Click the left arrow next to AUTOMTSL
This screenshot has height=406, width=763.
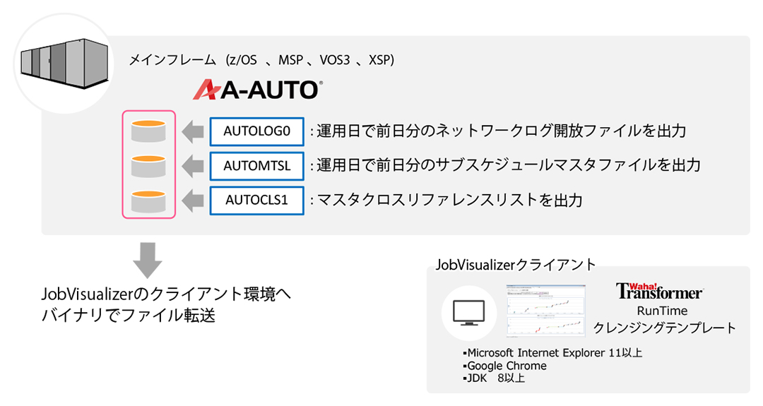click(x=193, y=167)
